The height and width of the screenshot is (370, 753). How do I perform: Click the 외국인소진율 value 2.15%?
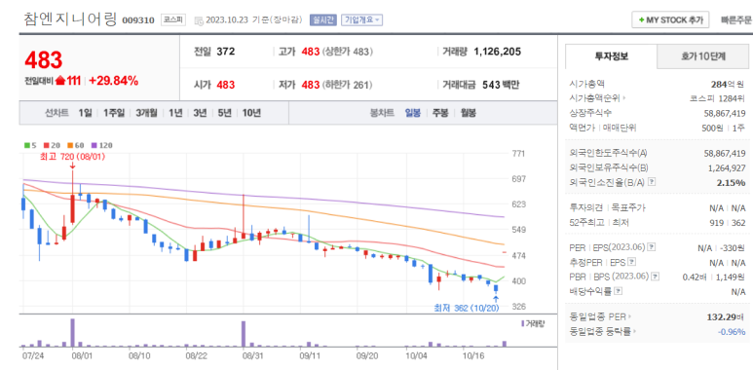click(732, 182)
